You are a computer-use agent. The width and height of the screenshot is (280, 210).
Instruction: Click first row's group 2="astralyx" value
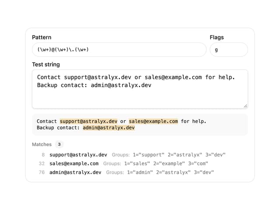185,154
